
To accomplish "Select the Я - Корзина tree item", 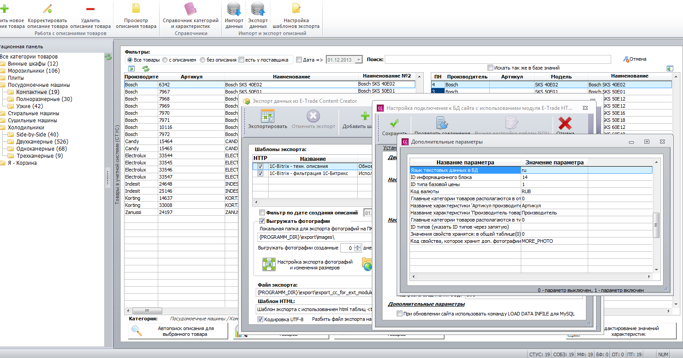I will point(22,163).
